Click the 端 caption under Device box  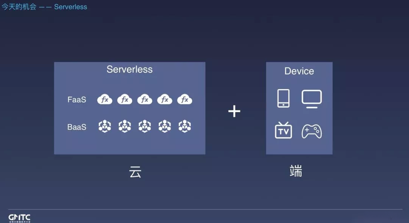click(296, 171)
